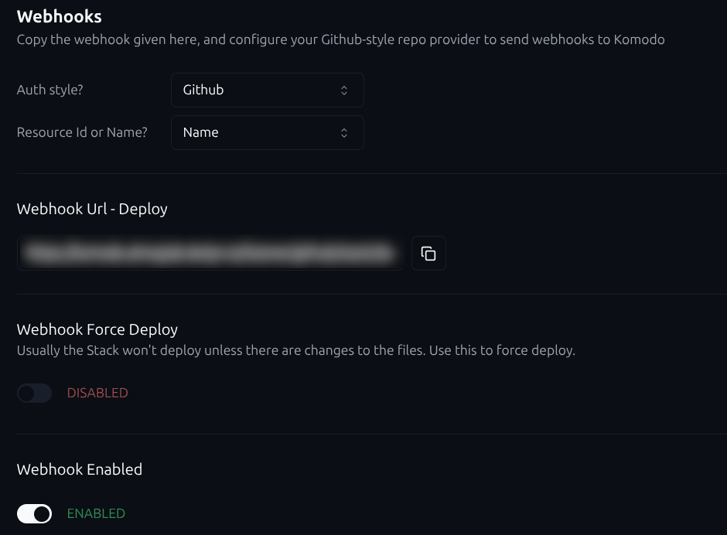Click the force deploy explanation text
The width and height of the screenshot is (727, 535).
pyautogui.click(x=295, y=350)
